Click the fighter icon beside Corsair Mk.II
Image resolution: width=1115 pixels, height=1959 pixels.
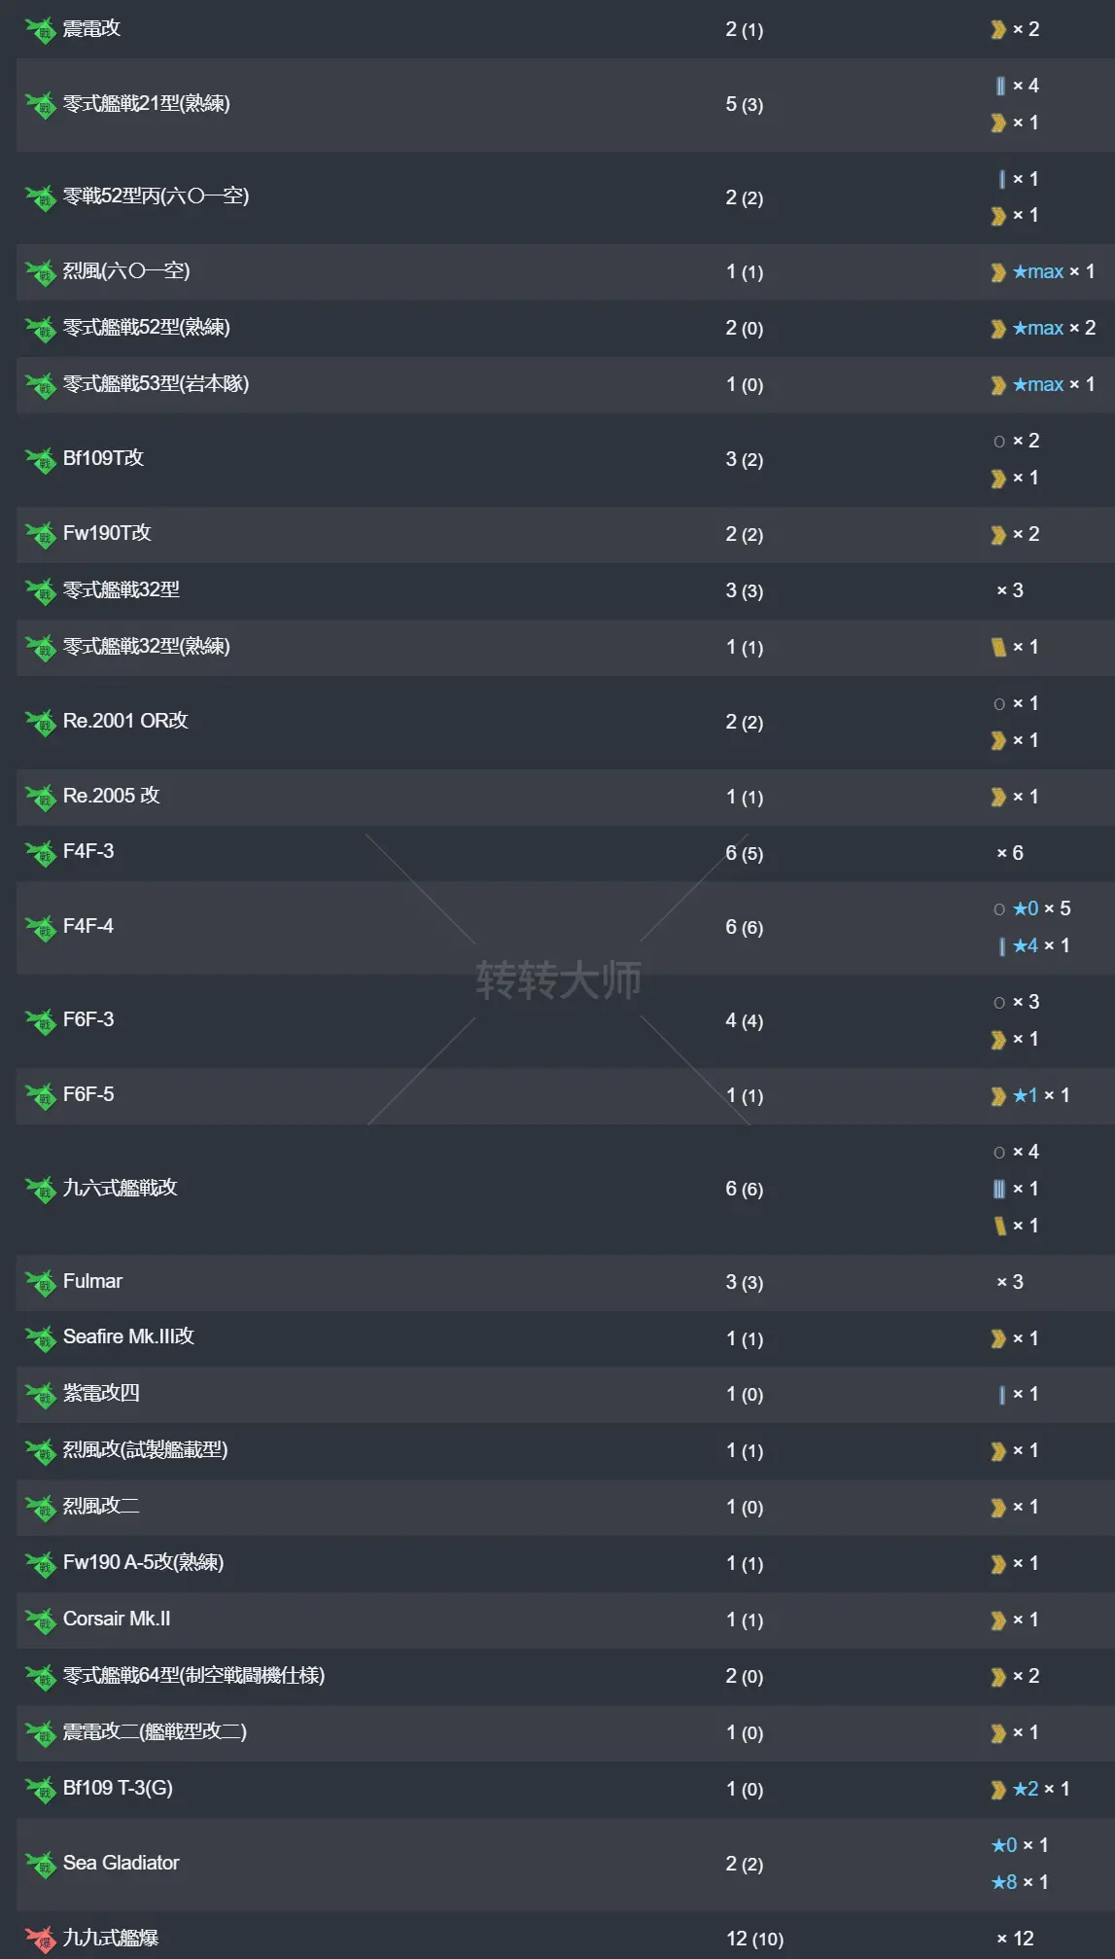click(39, 1620)
